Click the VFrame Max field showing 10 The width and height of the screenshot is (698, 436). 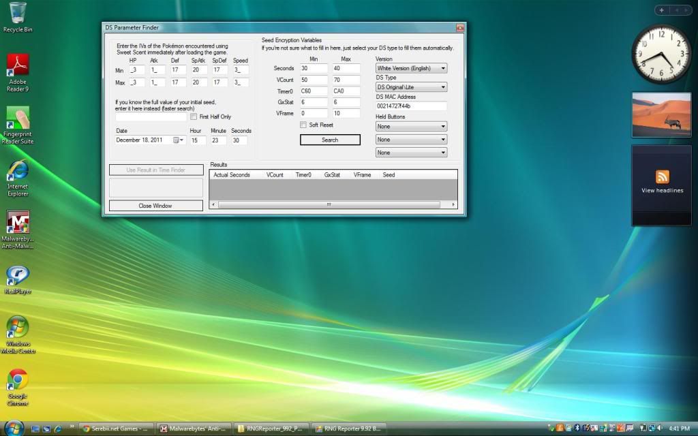[x=346, y=113]
